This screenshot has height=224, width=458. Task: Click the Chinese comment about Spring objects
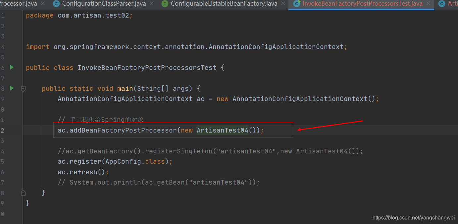pos(101,120)
